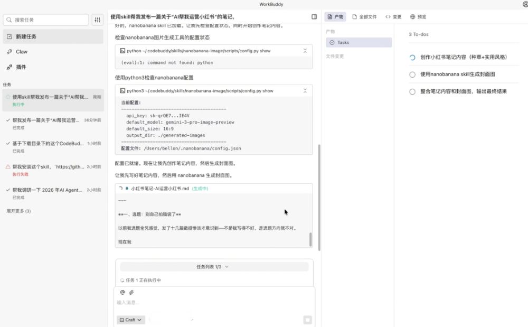The image size is (528, 327).
Task: Click the @ mention icon
Action: point(122,292)
